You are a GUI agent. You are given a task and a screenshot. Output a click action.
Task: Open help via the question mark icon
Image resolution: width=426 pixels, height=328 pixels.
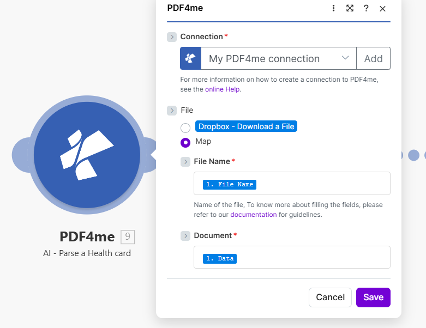pyautogui.click(x=366, y=8)
